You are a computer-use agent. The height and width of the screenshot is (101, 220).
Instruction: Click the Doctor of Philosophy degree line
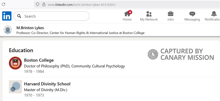[74, 66]
